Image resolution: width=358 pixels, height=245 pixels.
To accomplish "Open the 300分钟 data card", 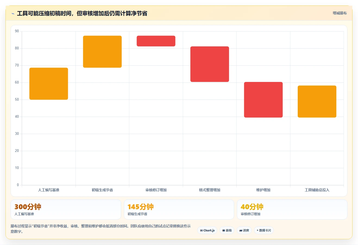I will pyautogui.click(x=66, y=209).
